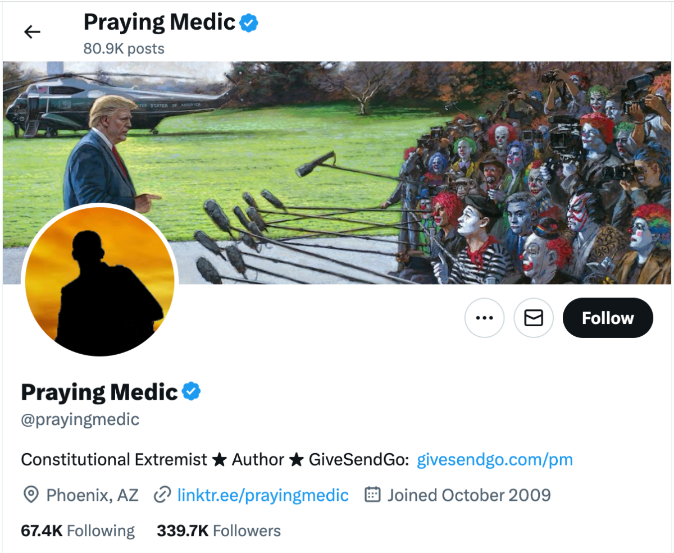Click the calendar icon beside Joined date
The width and height of the screenshot is (674, 553).
click(372, 495)
